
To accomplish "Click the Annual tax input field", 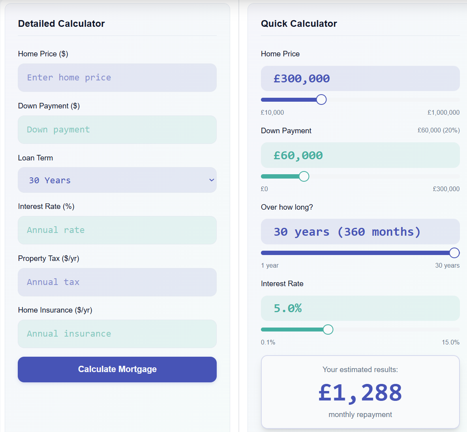I will click(x=117, y=282).
